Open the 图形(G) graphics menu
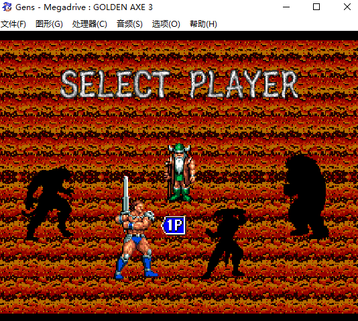358x321 pixels. pyautogui.click(x=49, y=24)
